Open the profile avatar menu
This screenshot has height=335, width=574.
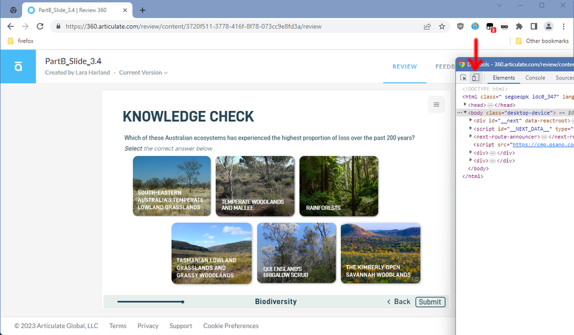coord(548,26)
